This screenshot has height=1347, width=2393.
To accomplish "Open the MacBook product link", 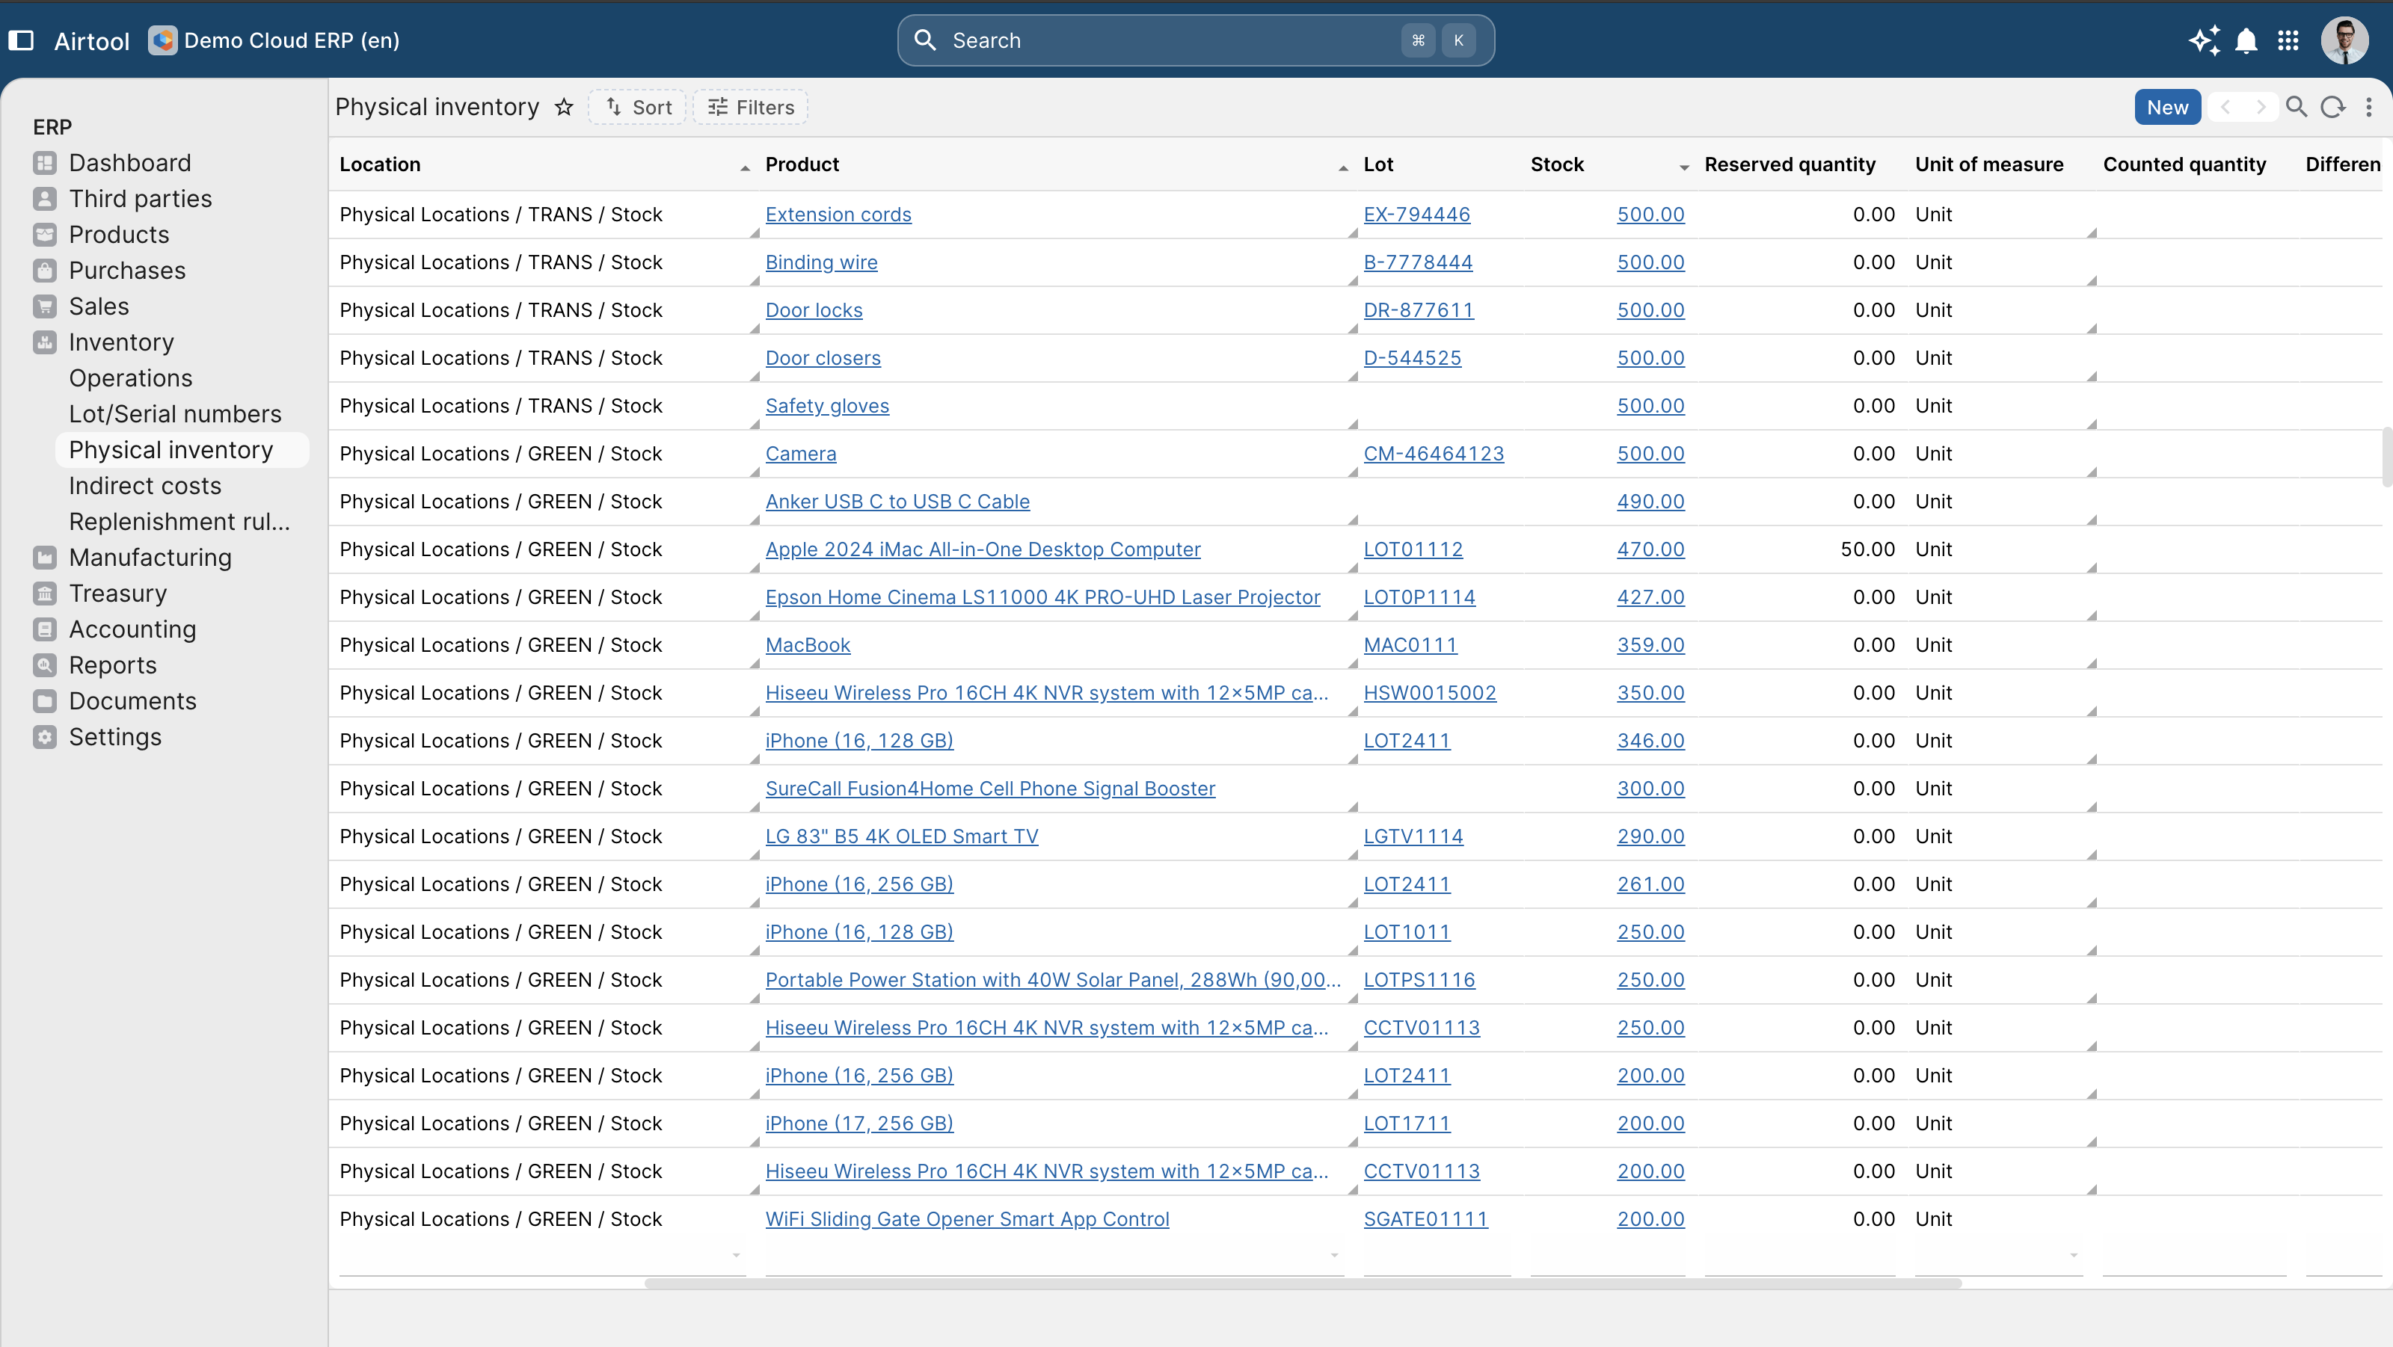I will click(808, 645).
